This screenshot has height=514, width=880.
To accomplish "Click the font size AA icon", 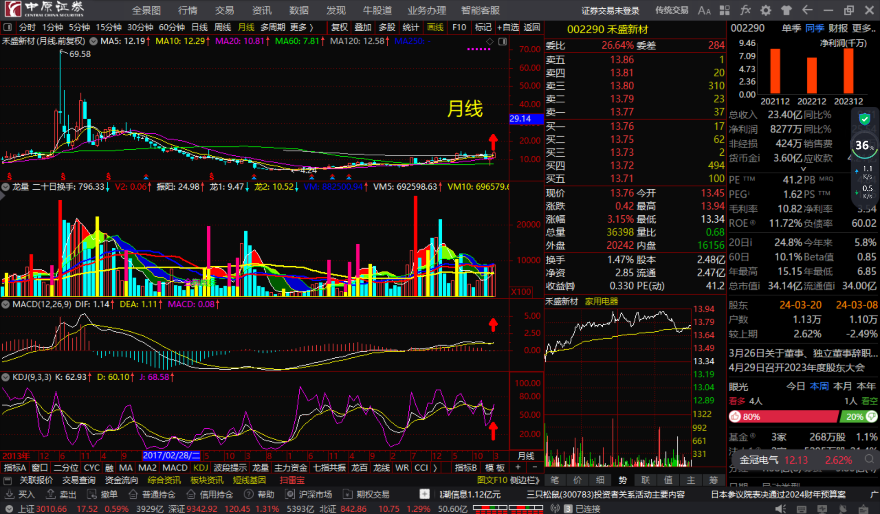I will (x=704, y=10).
